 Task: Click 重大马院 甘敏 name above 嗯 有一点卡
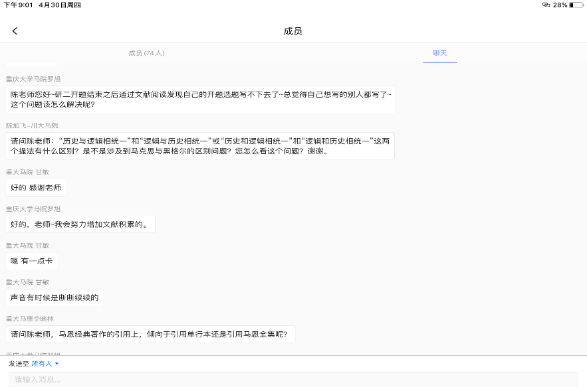[x=28, y=246]
